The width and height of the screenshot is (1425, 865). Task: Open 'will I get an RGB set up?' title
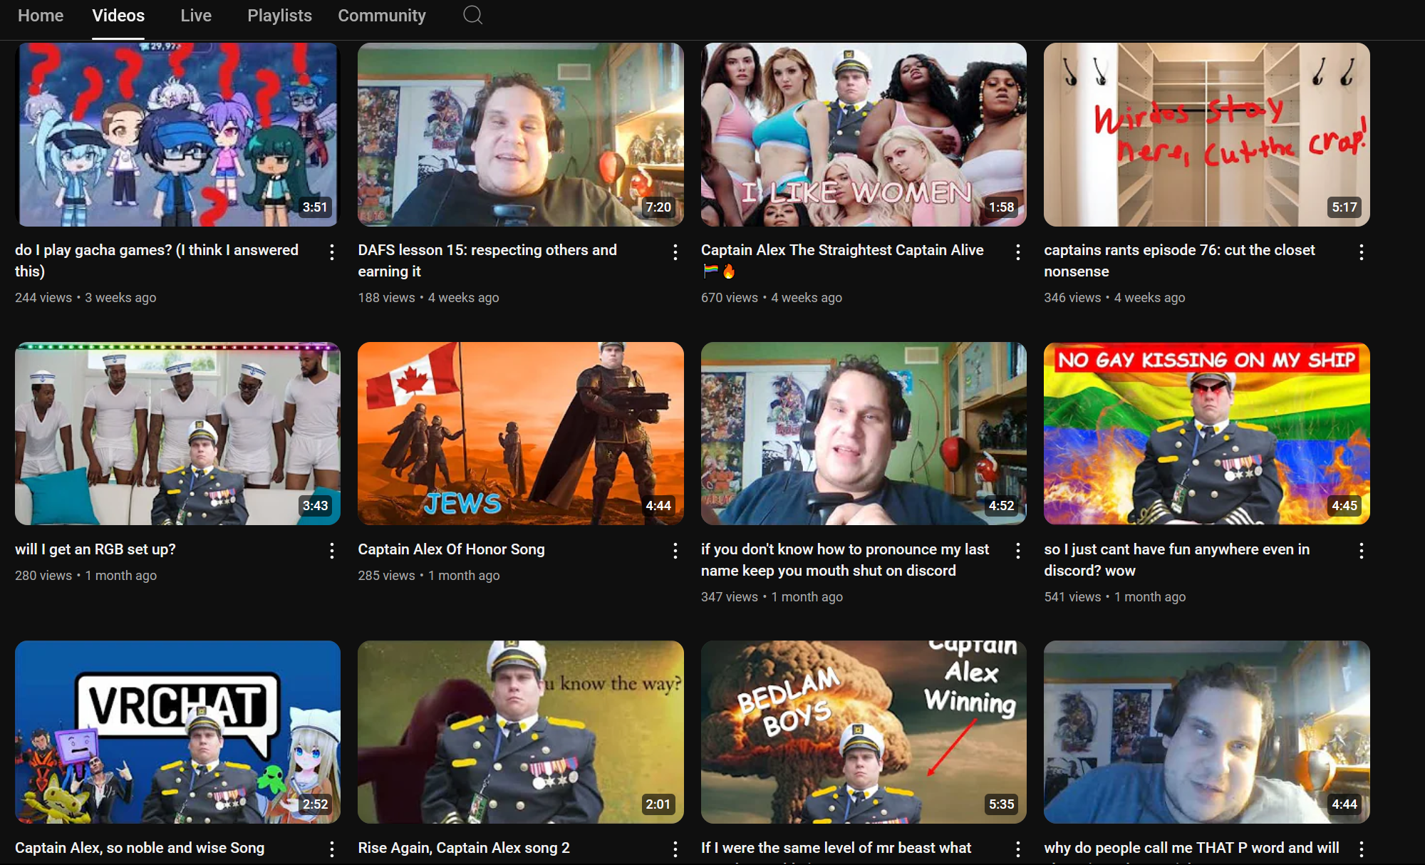95,549
